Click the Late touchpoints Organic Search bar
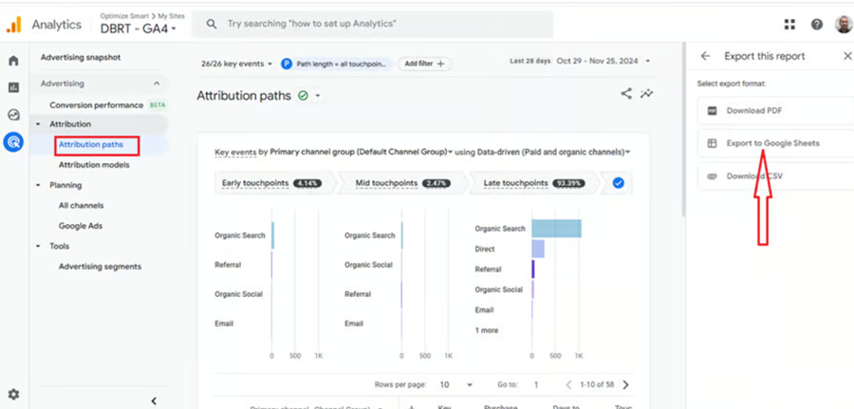This screenshot has width=854, height=409. pos(557,229)
